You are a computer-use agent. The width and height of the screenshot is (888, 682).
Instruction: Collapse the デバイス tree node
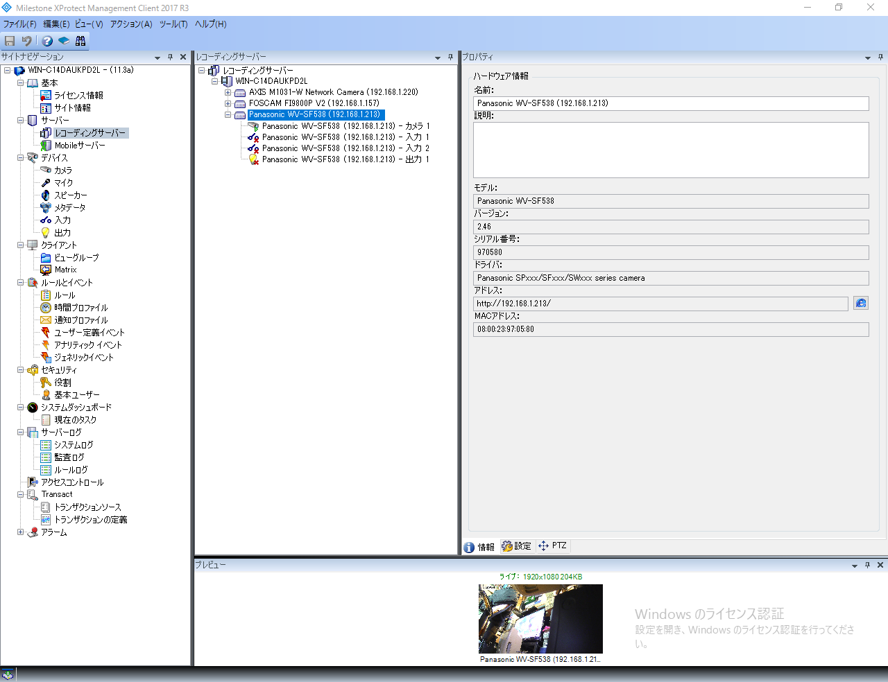[x=21, y=157]
